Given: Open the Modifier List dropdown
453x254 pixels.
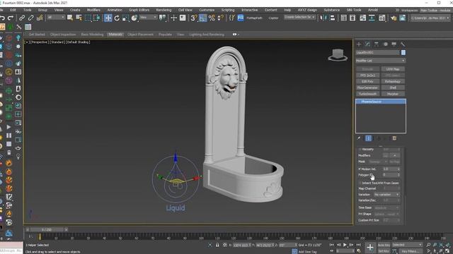Looking at the screenshot, I should point(381,61).
